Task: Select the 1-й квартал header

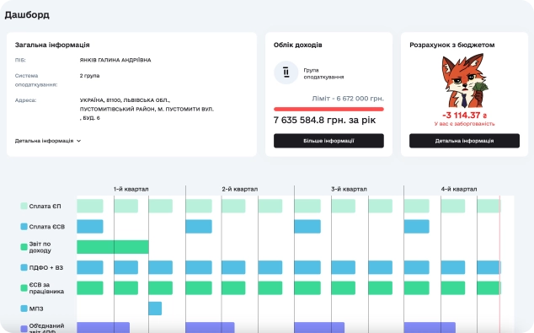Action: pyautogui.click(x=131, y=189)
